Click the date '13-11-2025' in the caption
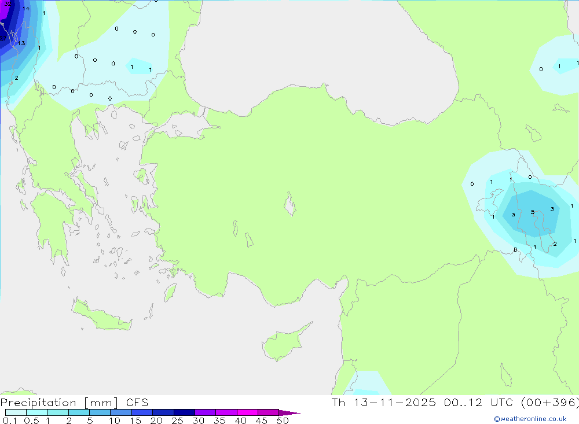This screenshot has width=579, height=424. click(x=395, y=402)
